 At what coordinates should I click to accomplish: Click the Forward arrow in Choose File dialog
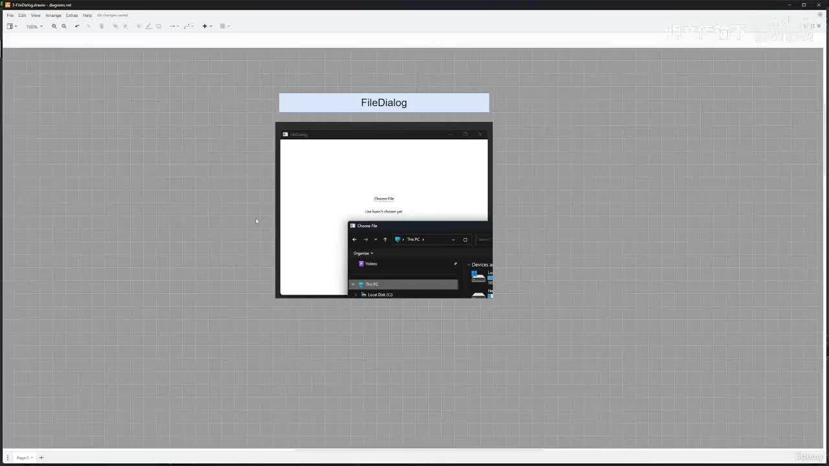tap(365, 239)
